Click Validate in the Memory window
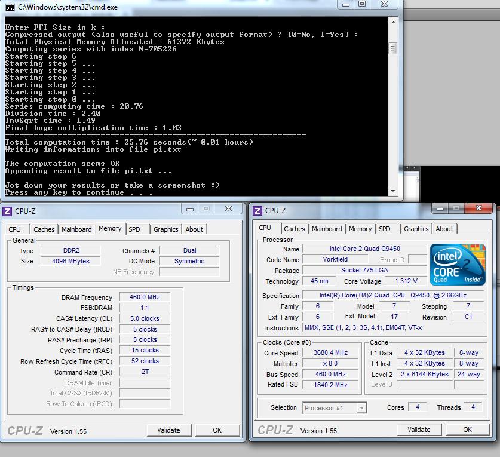 (168, 430)
